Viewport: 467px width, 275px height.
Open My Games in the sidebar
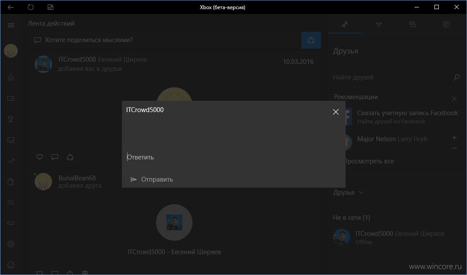pyautogui.click(x=11, y=99)
